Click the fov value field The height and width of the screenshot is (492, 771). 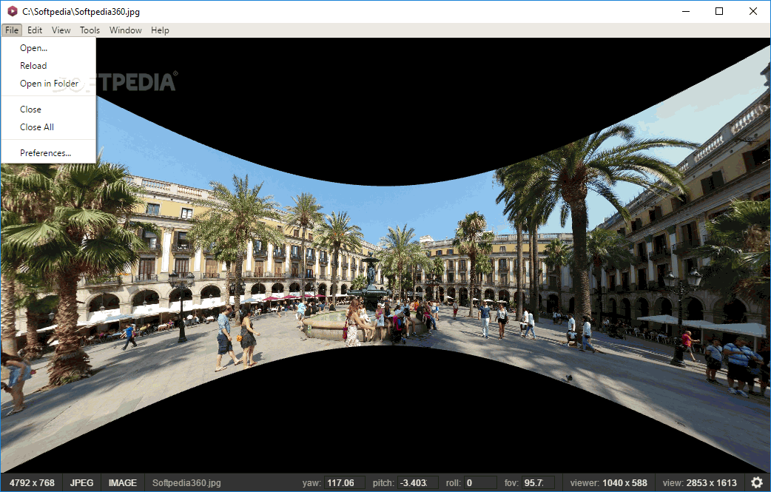(538, 482)
